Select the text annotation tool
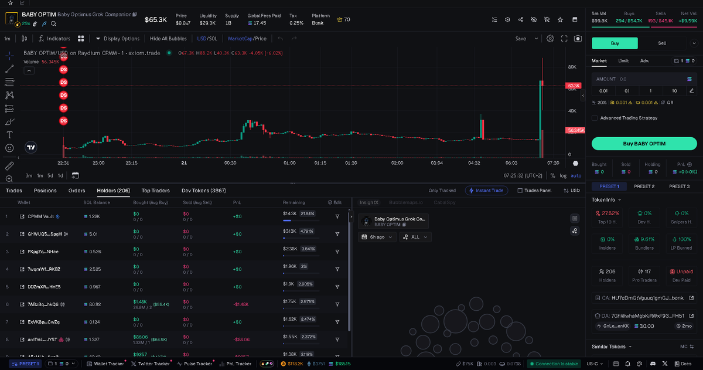Screen dimensions: 703x370 tap(9, 135)
